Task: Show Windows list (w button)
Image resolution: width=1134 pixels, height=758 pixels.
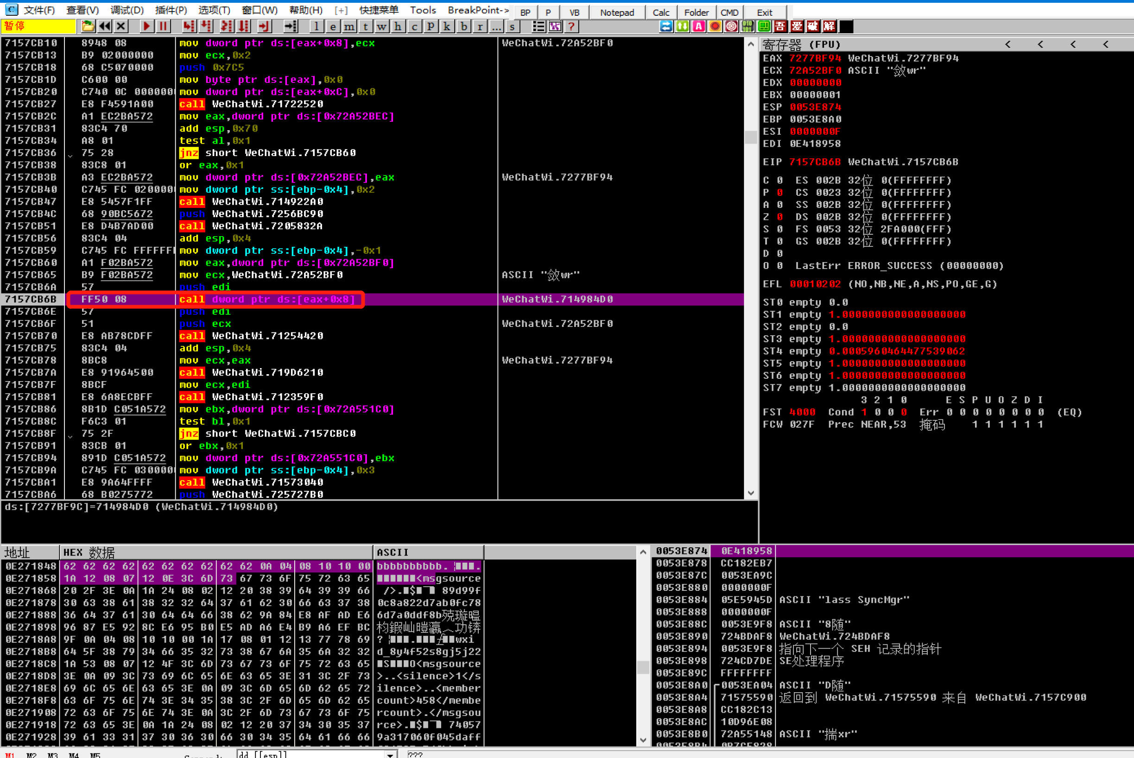Action: (382, 26)
